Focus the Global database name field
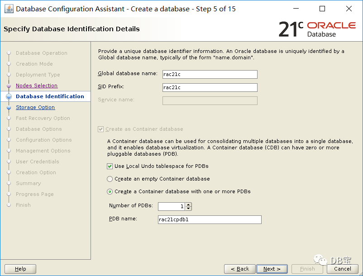This screenshot has width=363, height=276. (x=210, y=74)
